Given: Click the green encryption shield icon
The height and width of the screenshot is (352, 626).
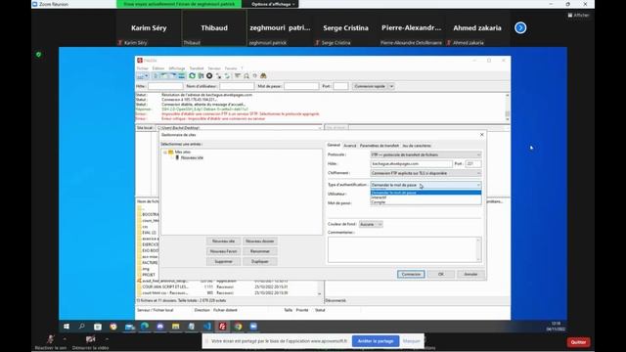Looking at the screenshot, I should coord(39,55).
